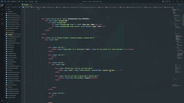Screen dimensions: 184x103
Task: Collapse the project root folder in explorer
Action: point(8,7)
